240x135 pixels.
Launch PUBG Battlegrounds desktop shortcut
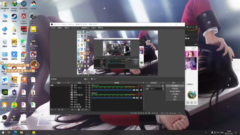(33, 19)
